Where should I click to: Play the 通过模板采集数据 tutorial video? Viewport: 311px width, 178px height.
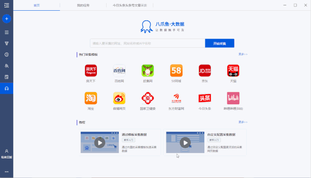coord(100,142)
